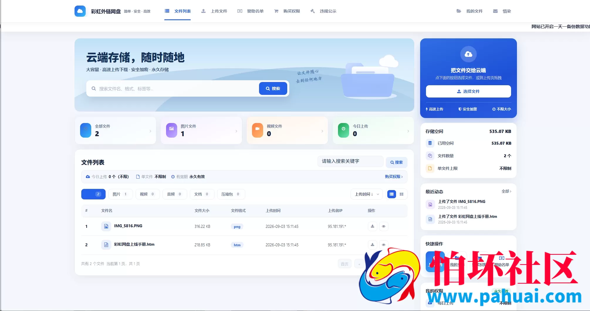This screenshot has height=311, width=590.
Task: Click the orange video file icon
Action: pyautogui.click(x=258, y=130)
